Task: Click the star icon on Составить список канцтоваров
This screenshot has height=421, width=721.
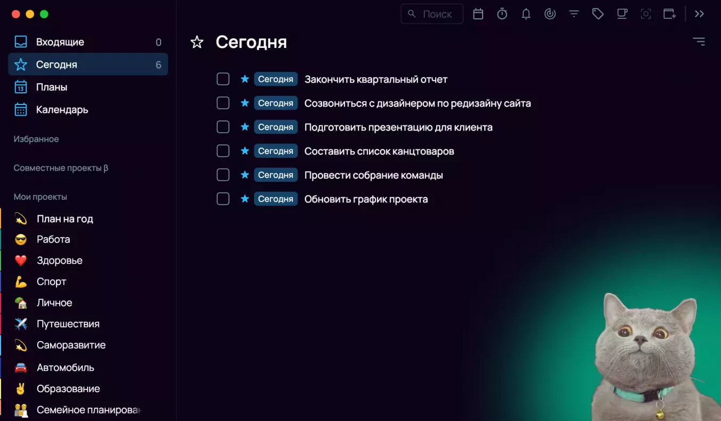Action: 245,151
